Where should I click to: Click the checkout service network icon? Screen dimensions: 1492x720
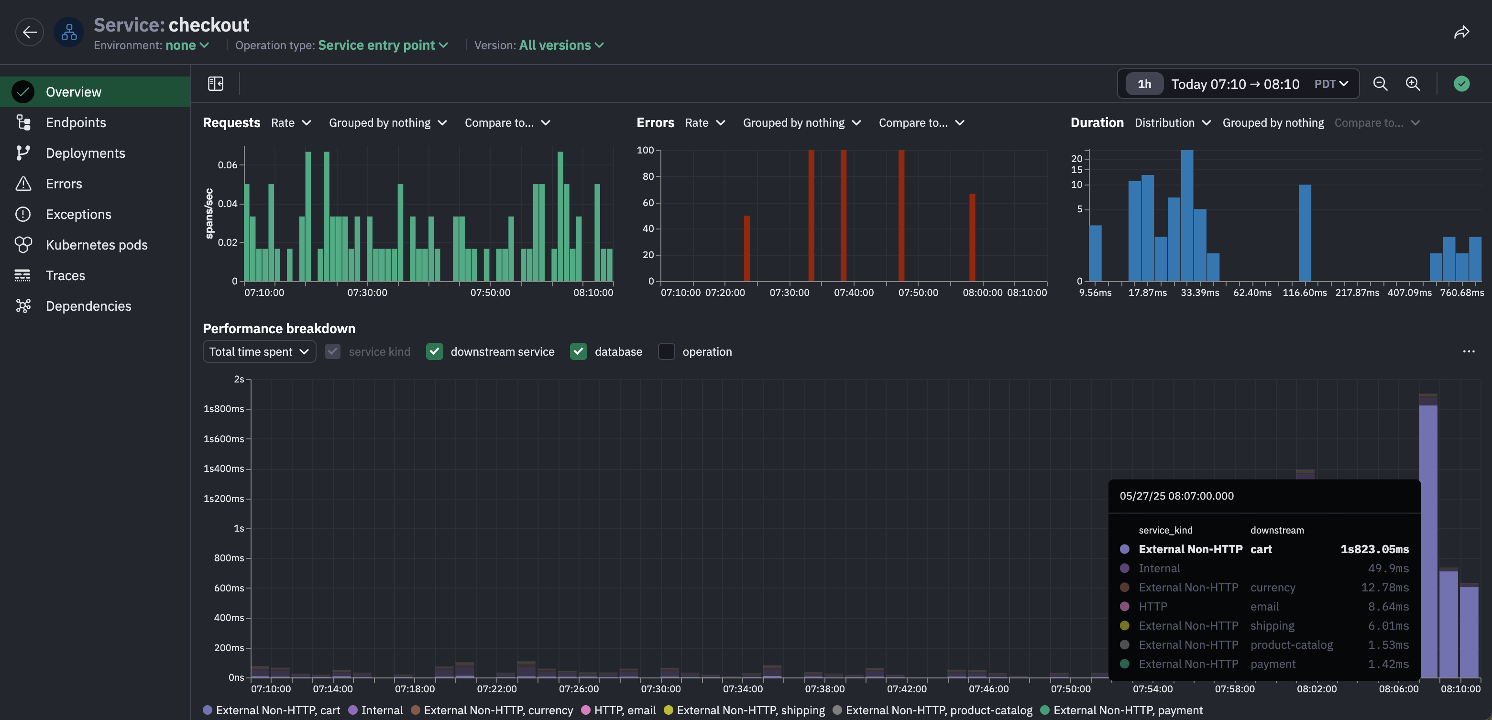tap(69, 32)
